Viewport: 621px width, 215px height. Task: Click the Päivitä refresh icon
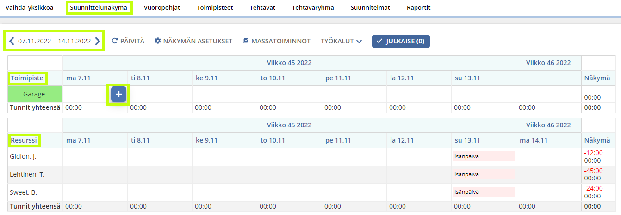(115, 41)
